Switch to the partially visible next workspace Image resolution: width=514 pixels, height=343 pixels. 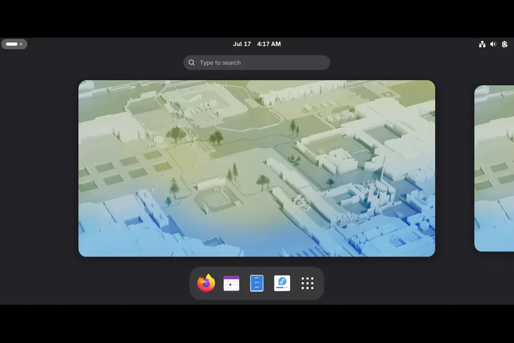[494, 169]
